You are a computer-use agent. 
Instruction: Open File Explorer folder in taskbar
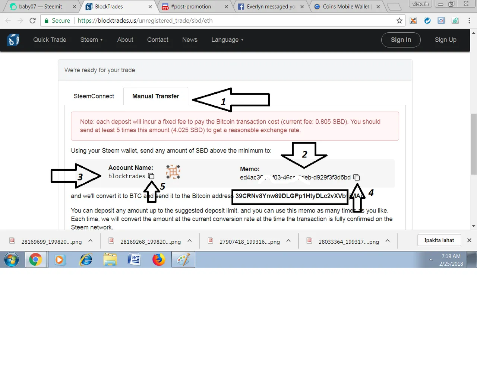tap(110, 259)
